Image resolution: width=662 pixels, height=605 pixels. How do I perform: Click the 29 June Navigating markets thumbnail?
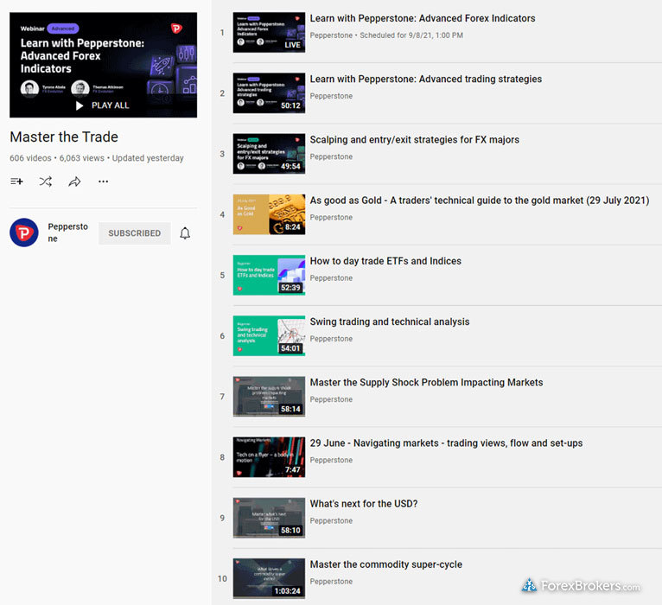point(269,457)
